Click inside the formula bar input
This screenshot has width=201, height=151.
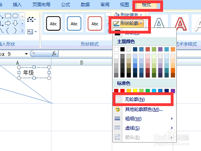tap(130, 54)
